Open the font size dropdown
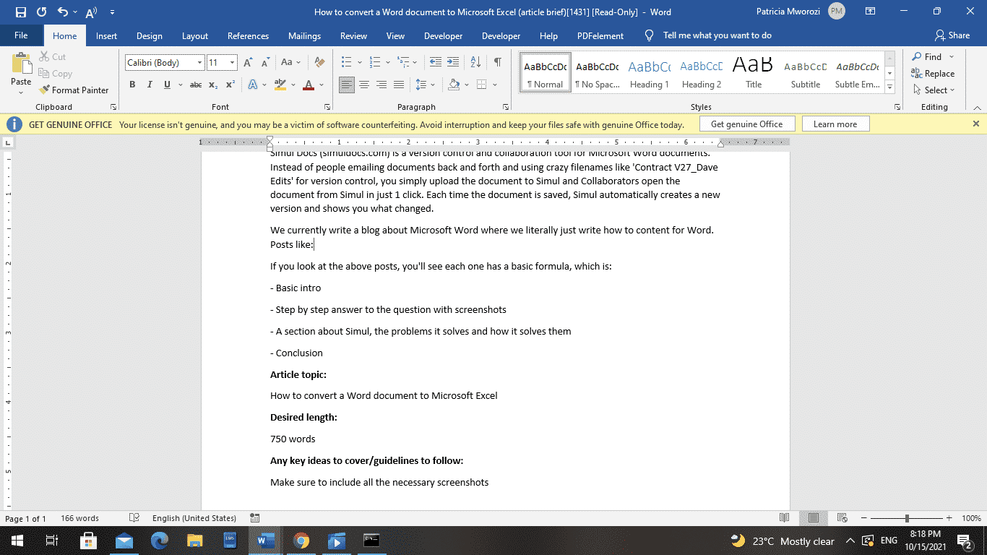The height and width of the screenshot is (555, 987). tap(232, 63)
